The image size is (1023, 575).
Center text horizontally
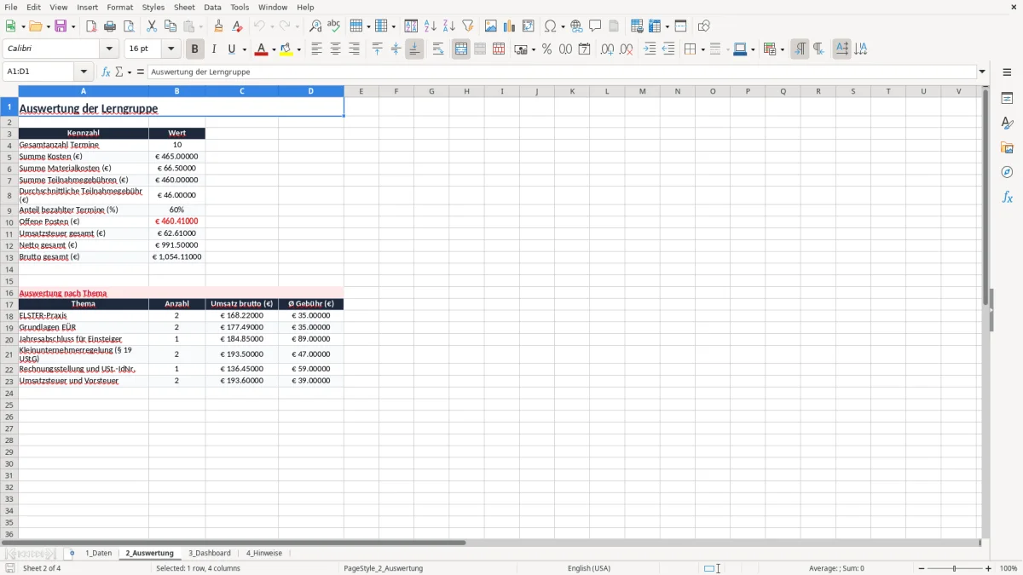[335, 49]
